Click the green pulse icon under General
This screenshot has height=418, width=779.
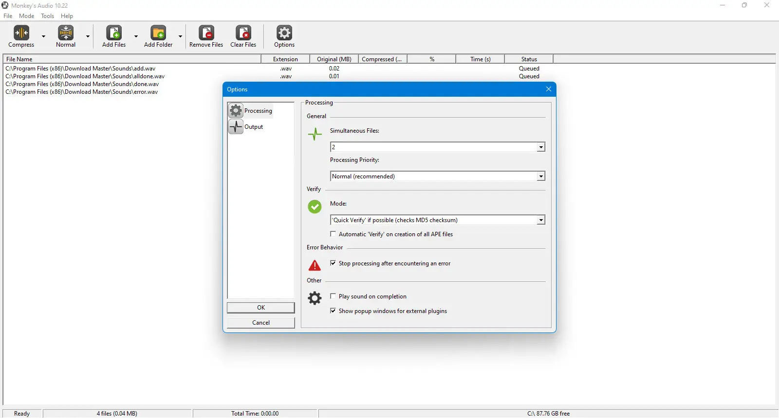[315, 134]
